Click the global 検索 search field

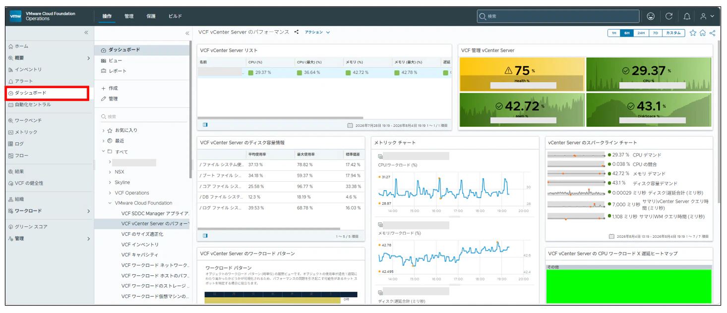pos(558,16)
